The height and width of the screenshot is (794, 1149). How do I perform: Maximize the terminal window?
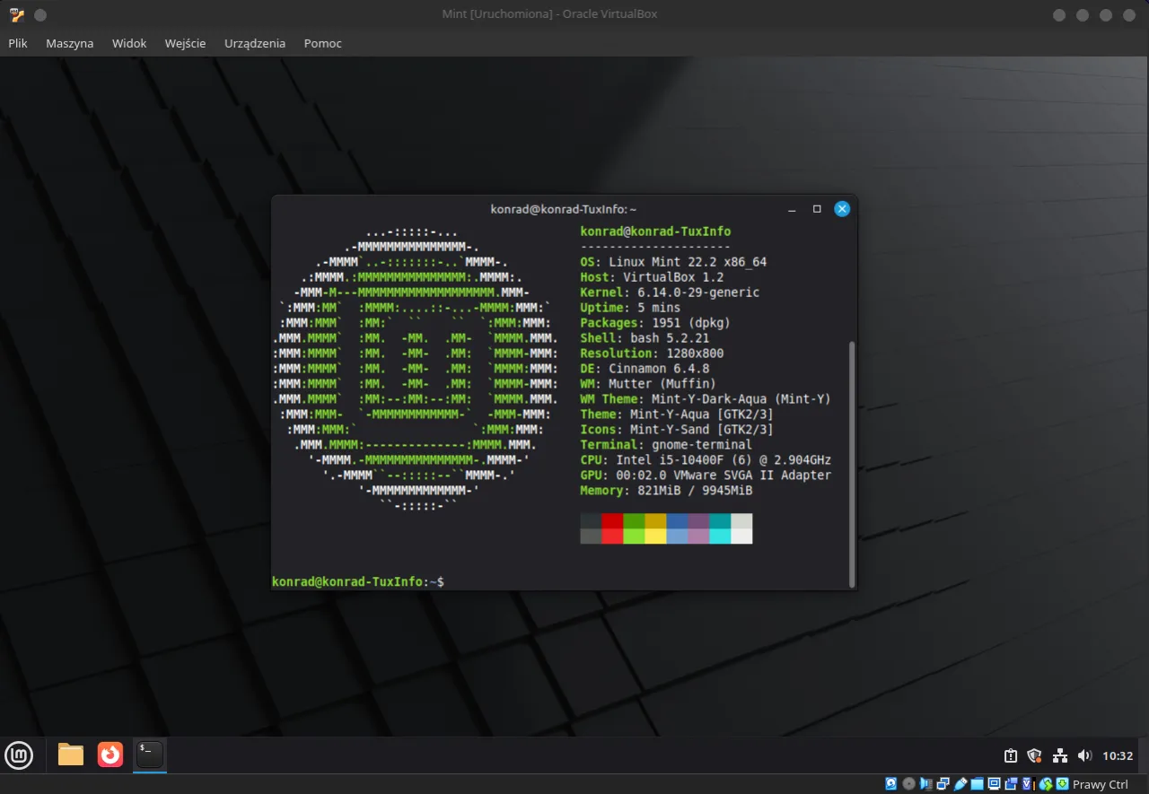[x=817, y=209]
